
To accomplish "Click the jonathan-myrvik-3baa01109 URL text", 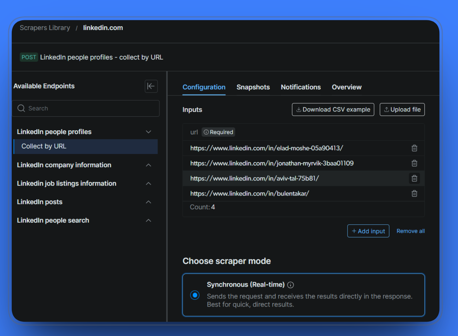I will [272, 163].
